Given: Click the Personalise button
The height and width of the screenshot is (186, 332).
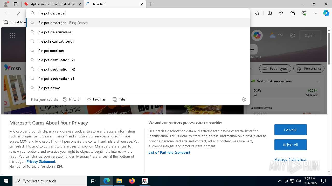Looking at the screenshot, I should coord(309,68).
